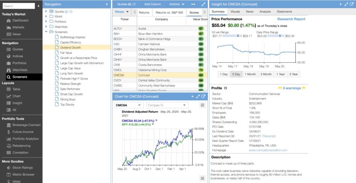This screenshot has height=183, width=356.
Task: Pop out the CMCSA chart in new window
Action: [203, 96]
